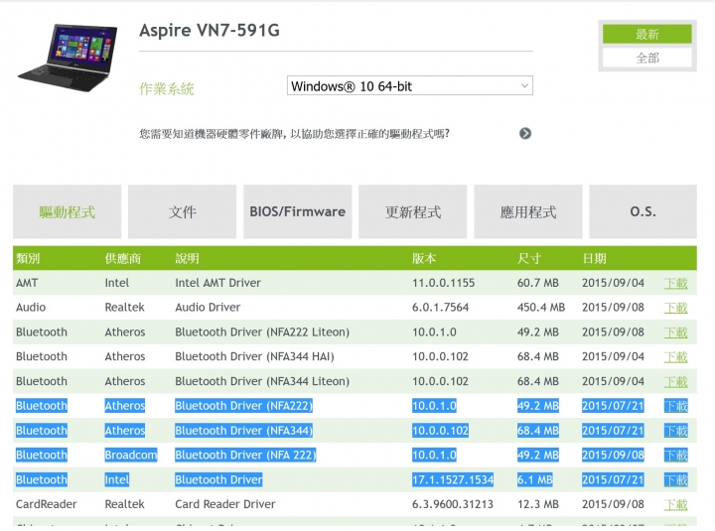Download the Intel AMT Driver

point(675,283)
